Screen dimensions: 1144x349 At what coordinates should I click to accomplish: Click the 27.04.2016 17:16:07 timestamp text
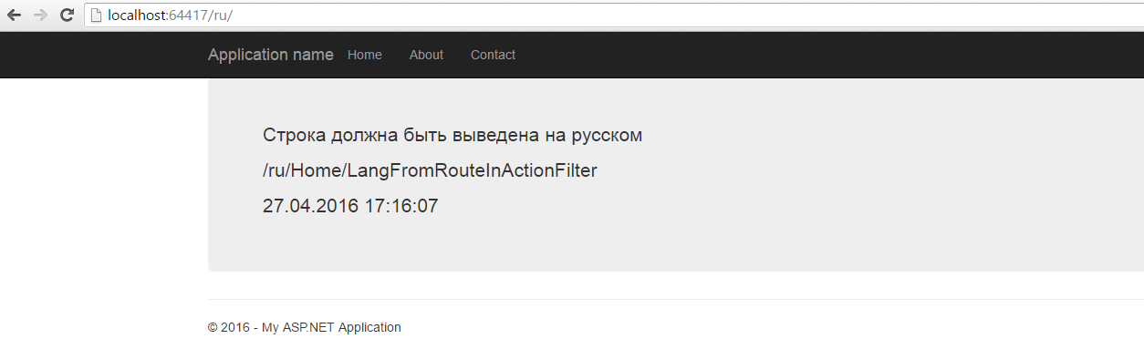click(350, 206)
